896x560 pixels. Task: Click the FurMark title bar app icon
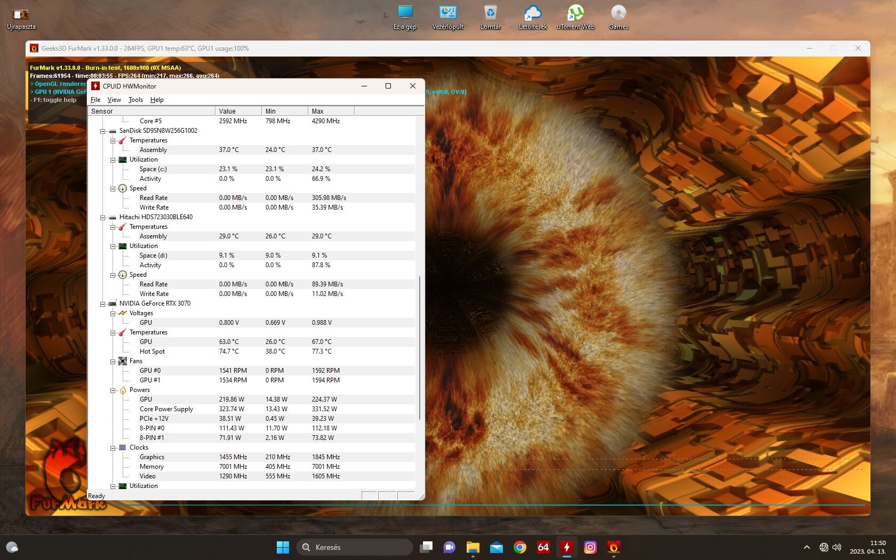click(34, 48)
